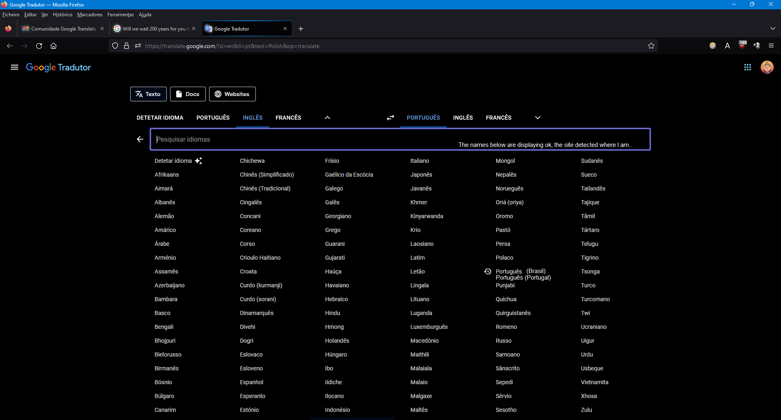Navigate back in browser history
This screenshot has height=420, width=781.
tap(10, 46)
